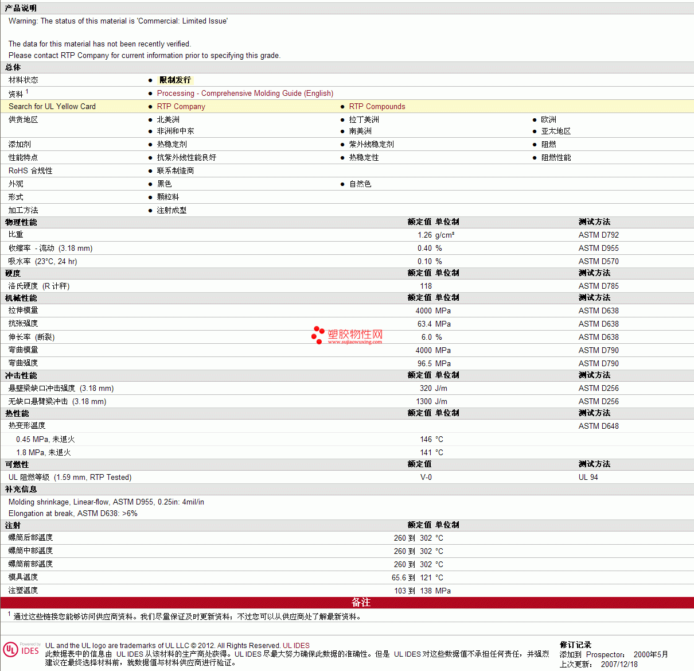Viewport: 694px width, 671px height.
Task: Click the 1300 unnotched Izod impact value
Action: click(424, 401)
